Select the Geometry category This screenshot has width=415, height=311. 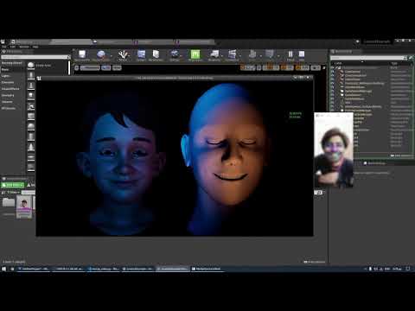click(x=12, y=95)
